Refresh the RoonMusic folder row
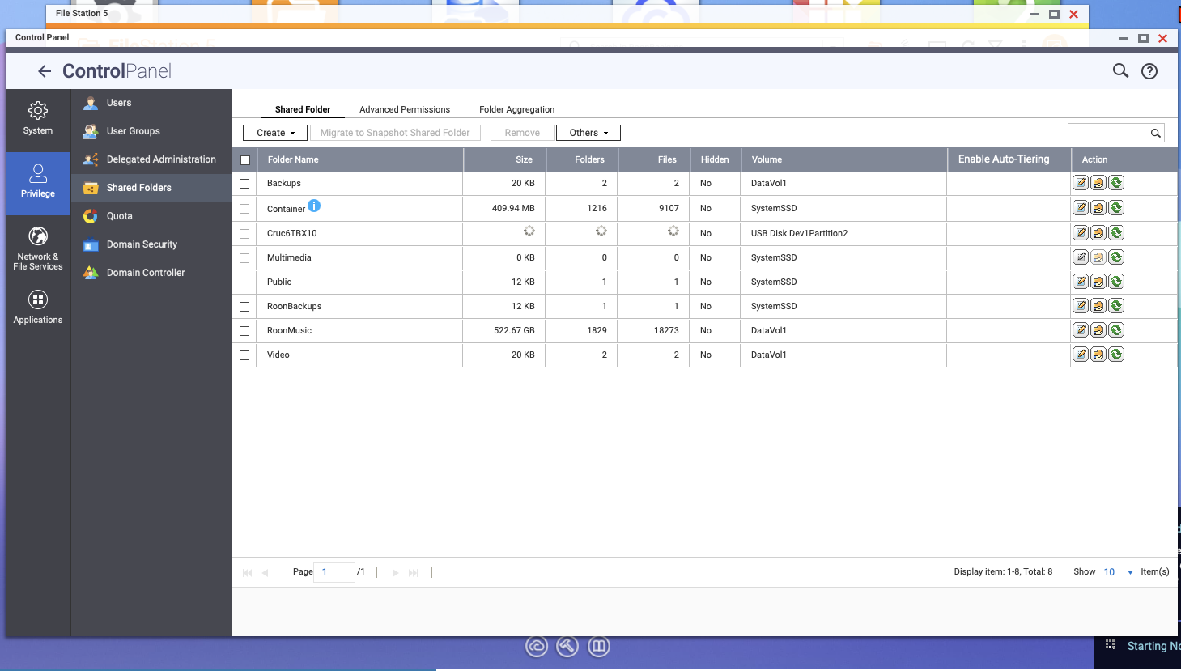 tap(1116, 330)
